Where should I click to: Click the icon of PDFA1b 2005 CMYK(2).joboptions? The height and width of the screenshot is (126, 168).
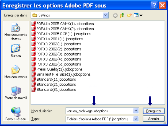pyautogui.click(x=34, y=29)
